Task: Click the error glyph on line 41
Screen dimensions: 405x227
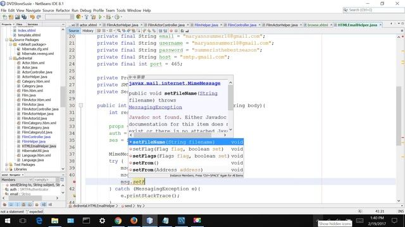Action: tap(74, 182)
